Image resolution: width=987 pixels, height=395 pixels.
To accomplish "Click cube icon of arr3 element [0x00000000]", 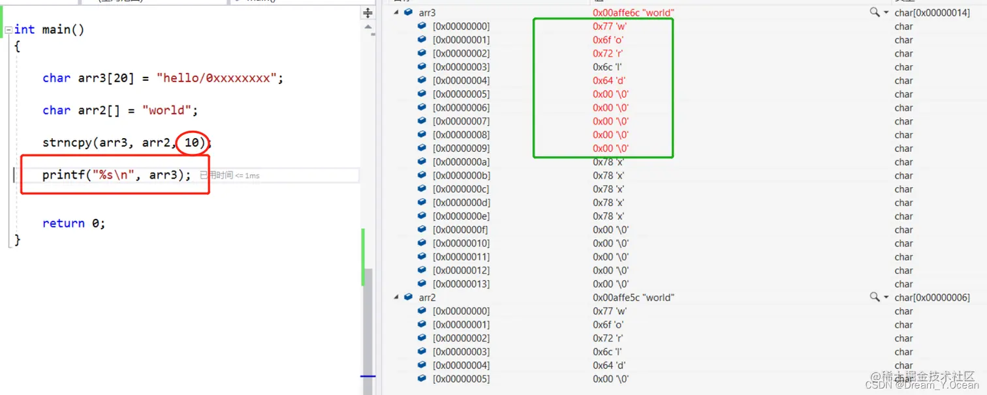I will point(422,26).
